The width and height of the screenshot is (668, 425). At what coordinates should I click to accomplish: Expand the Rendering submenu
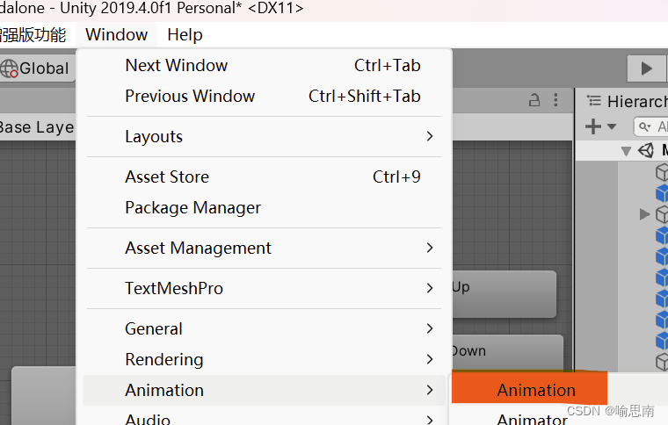coord(264,359)
